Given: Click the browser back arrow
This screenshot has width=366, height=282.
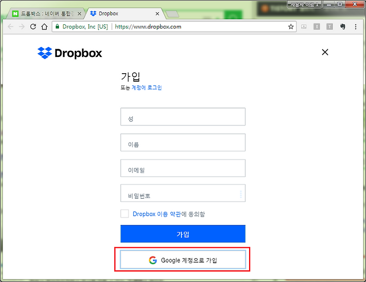Looking at the screenshot, I should pos(11,26).
